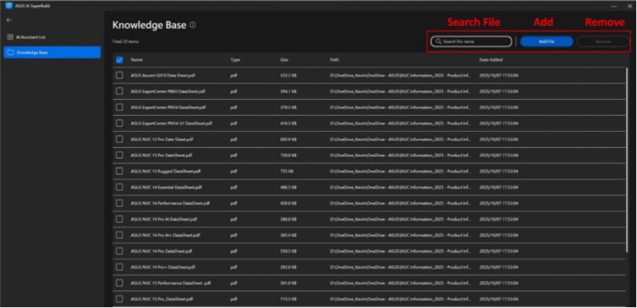Image resolution: width=637 pixels, height=308 pixels.
Task: Tick NUC 14 Essential DataSheet checkbox
Action: coord(119,187)
